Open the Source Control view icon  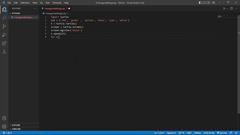[4, 26]
